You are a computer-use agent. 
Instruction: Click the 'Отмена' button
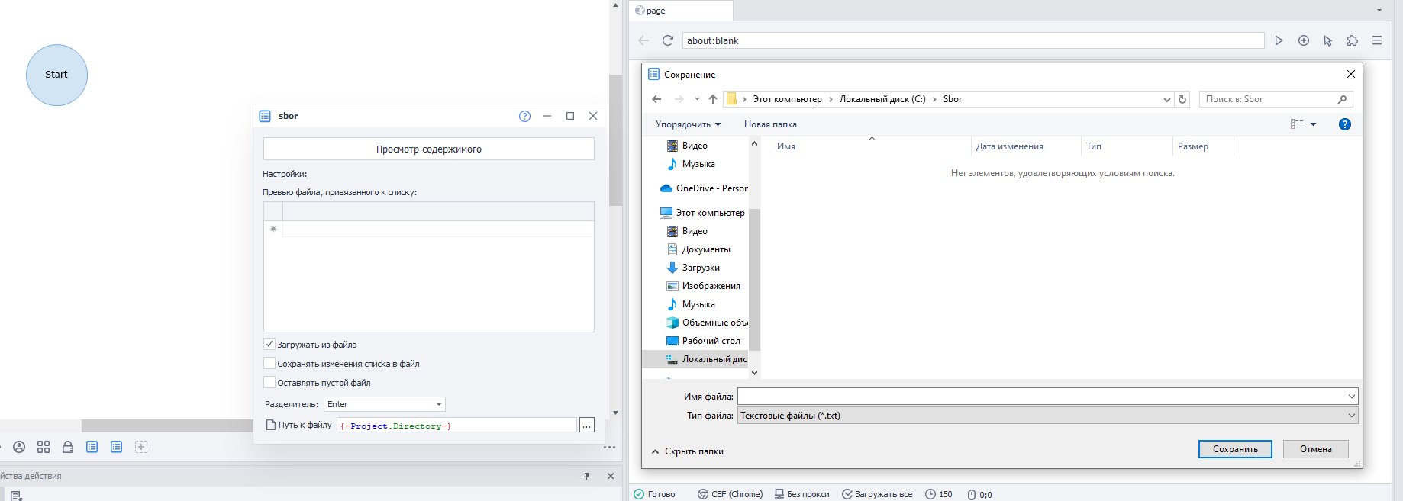coord(1316,449)
